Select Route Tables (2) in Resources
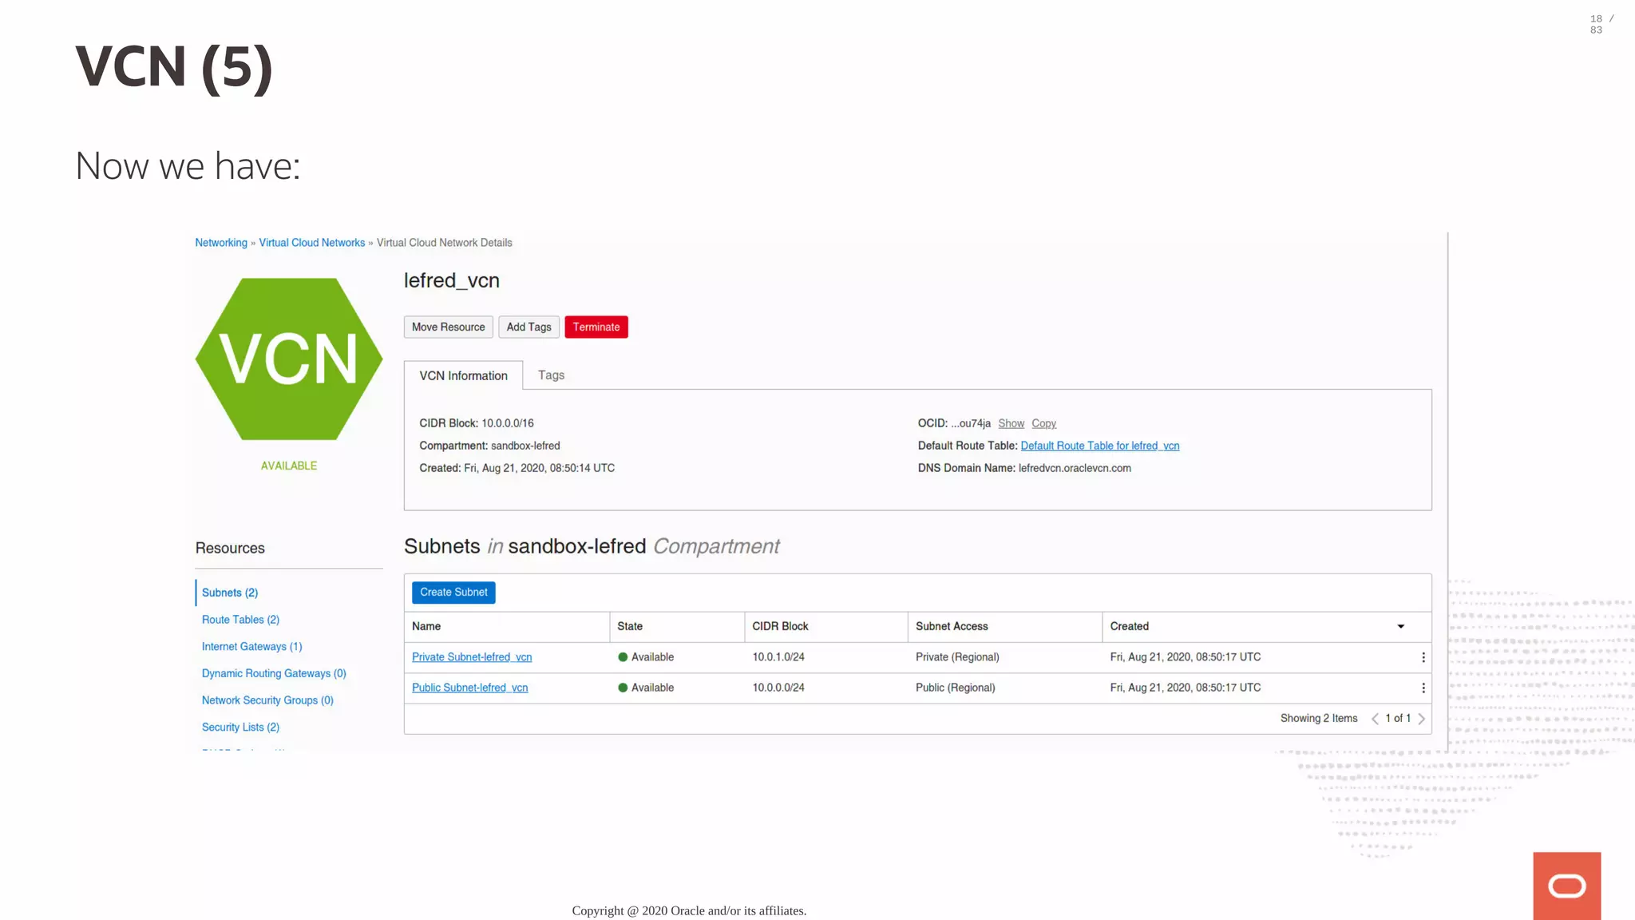 click(x=240, y=620)
